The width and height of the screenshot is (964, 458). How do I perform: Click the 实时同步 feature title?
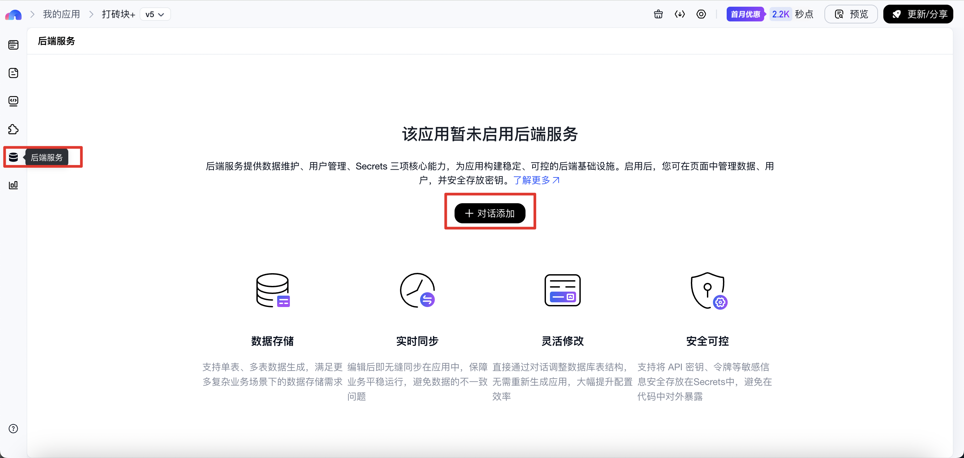click(x=417, y=341)
